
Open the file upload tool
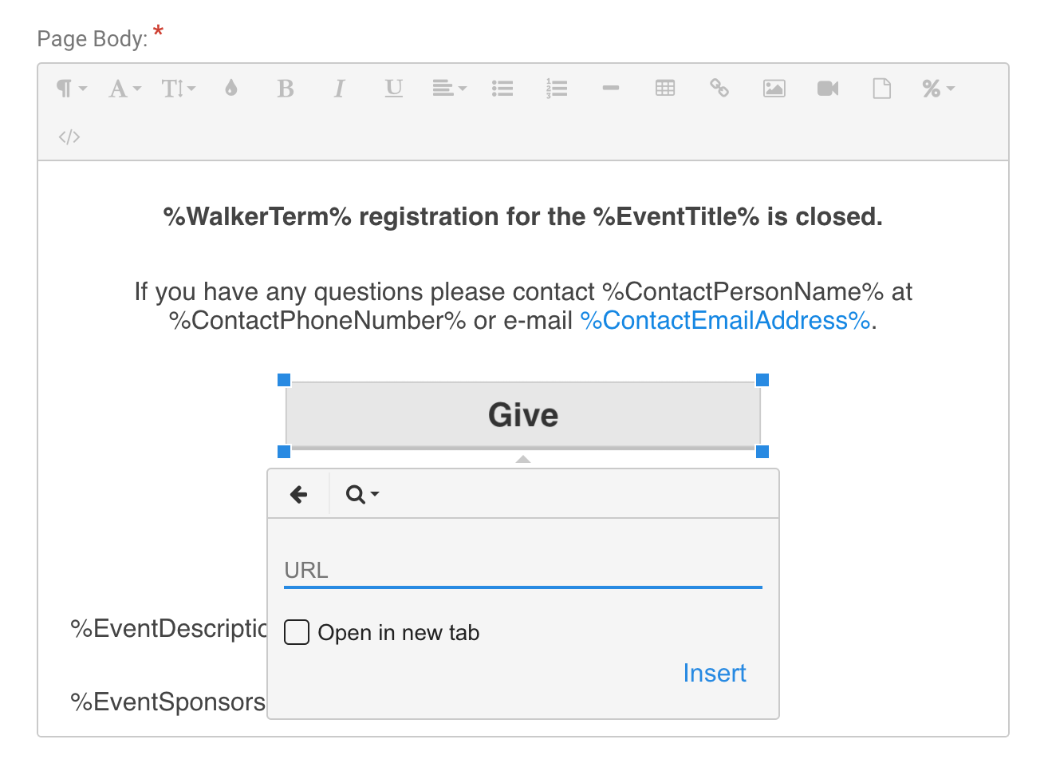881,89
